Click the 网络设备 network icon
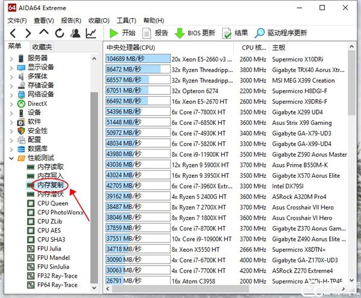The image size is (361, 298). (x=21, y=94)
